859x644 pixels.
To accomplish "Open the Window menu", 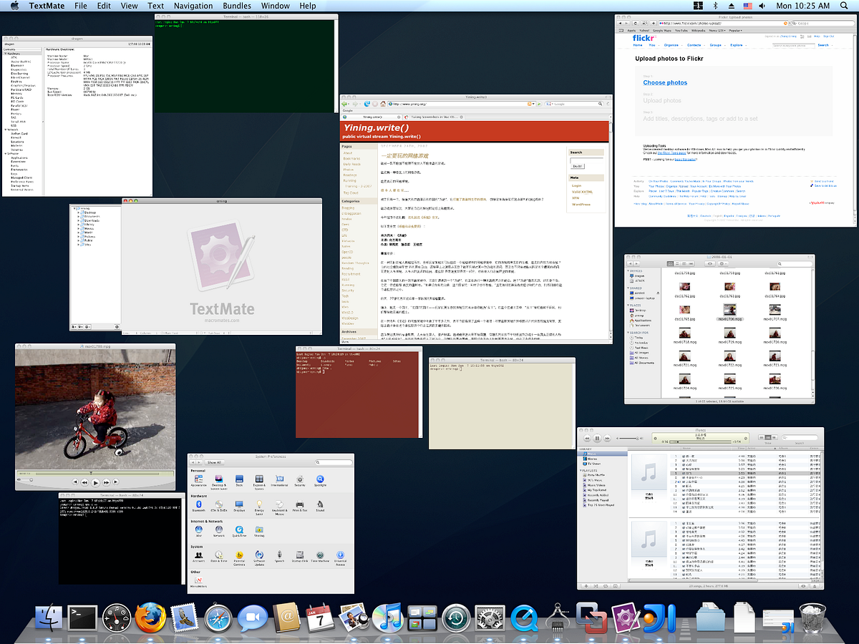I will click(x=276, y=6).
